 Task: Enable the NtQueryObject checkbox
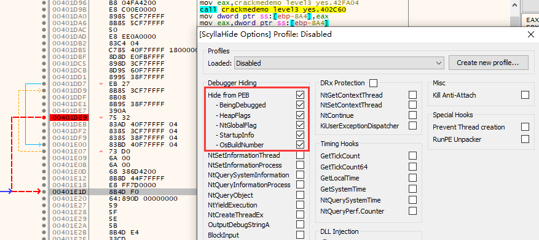pos(300,195)
